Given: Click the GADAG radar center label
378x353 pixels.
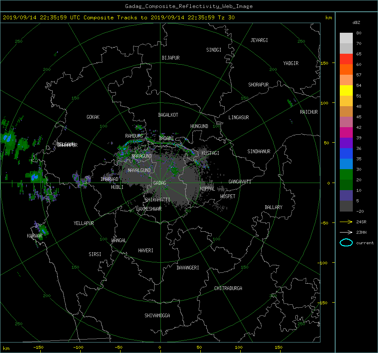Looking at the screenshot, I should click(160, 183).
